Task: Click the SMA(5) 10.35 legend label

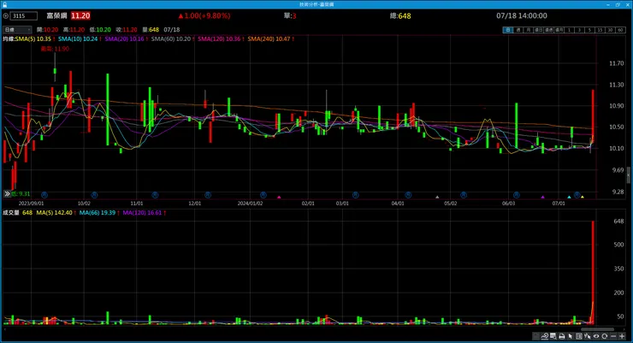Action: (33, 38)
